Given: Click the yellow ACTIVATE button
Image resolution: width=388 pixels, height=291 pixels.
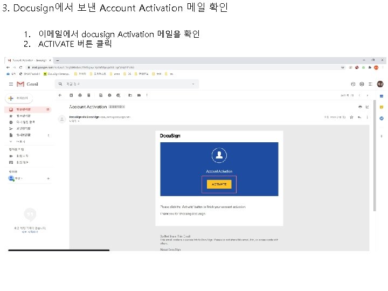Looking at the screenshot, I should pyautogui.click(x=219, y=184).
